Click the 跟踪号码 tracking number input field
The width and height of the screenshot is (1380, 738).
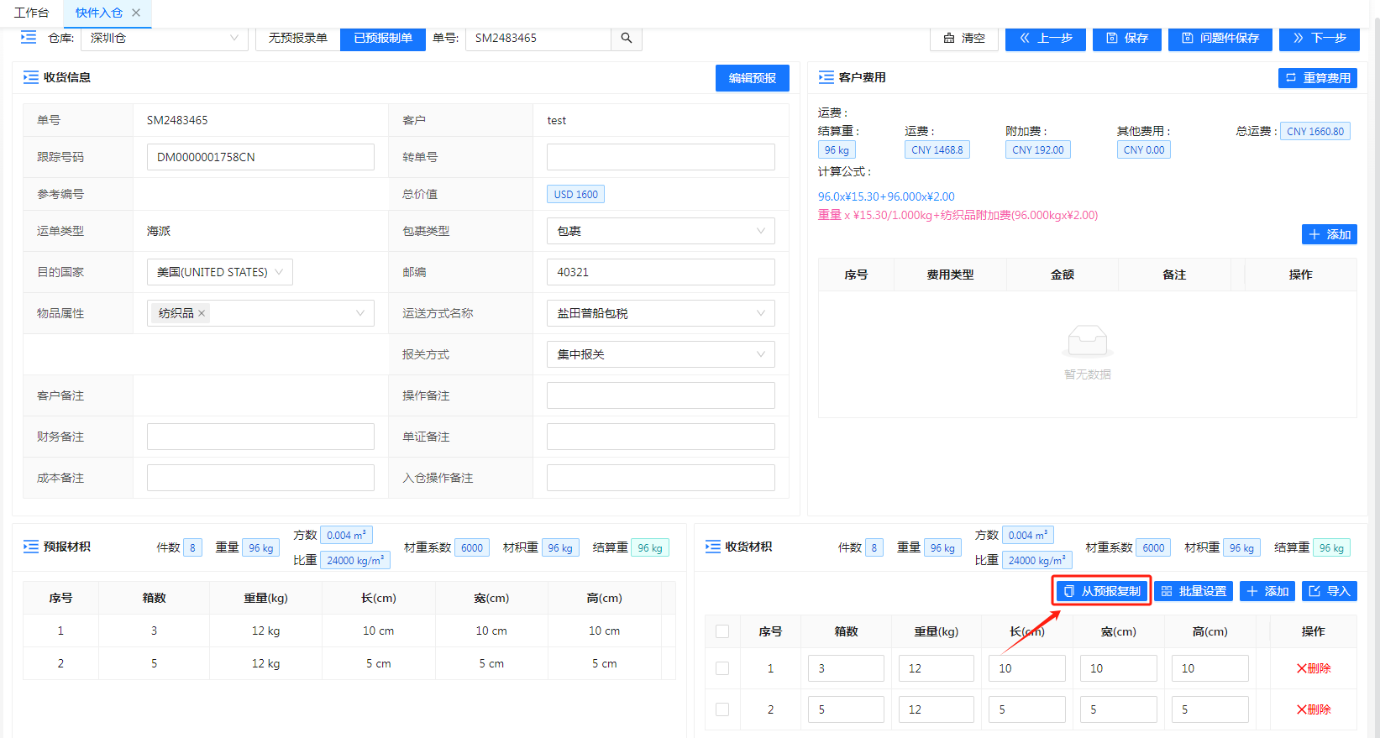pyautogui.click(x=260, y=157)
